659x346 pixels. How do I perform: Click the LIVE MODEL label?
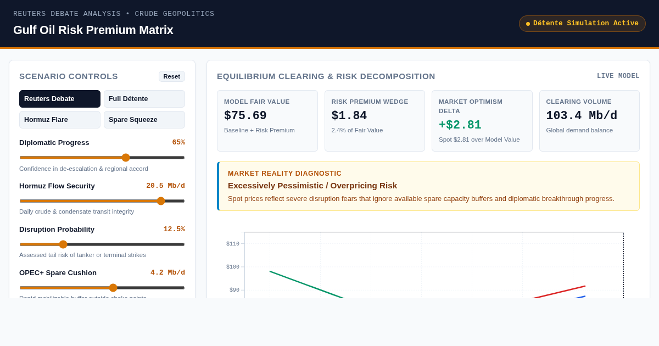tap(618, 76)
